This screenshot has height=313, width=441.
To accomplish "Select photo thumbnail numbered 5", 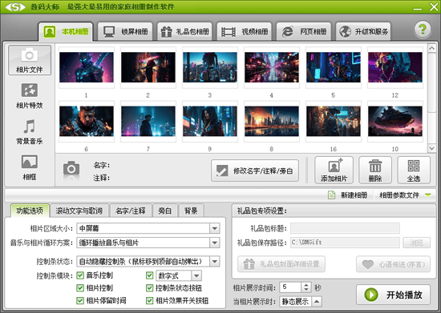I will click(x=334, y=68).
